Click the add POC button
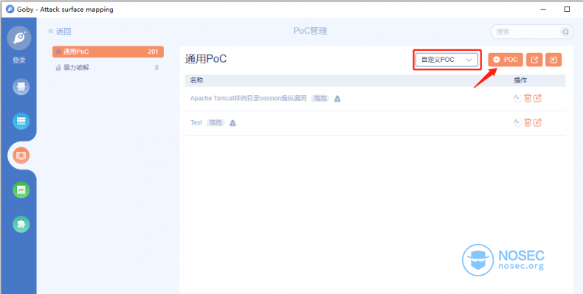583x294 pixels. tap(506, 60)
